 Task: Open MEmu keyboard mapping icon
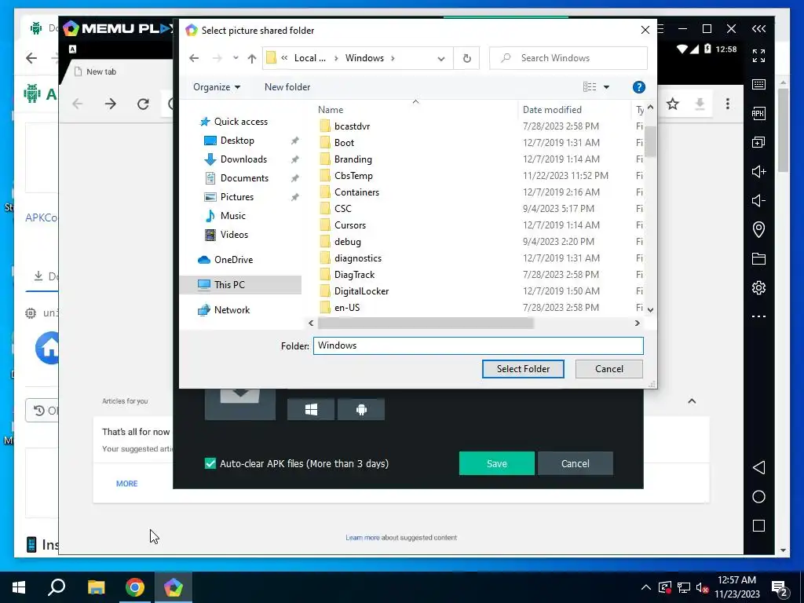coord(758,85)
